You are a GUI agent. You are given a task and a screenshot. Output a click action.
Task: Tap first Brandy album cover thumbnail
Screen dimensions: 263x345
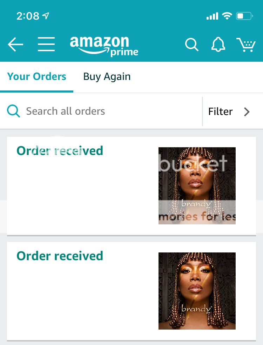(x=197, y=186)
